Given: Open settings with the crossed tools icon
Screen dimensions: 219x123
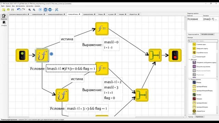Looking at the screenshot, I should coord(56,10).
